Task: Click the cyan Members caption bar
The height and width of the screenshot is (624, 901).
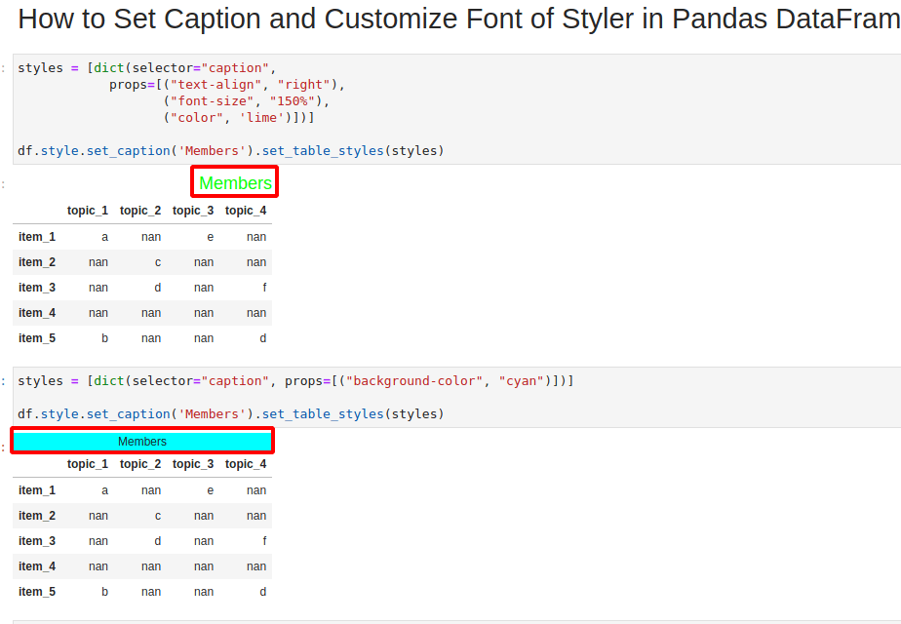Action: point(142,441)
